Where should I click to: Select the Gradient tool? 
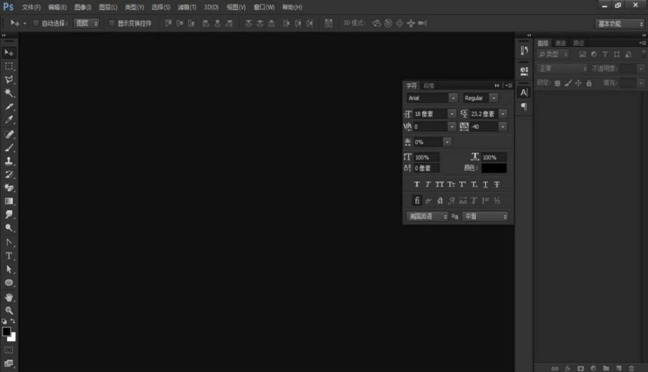tap(9, 201)
